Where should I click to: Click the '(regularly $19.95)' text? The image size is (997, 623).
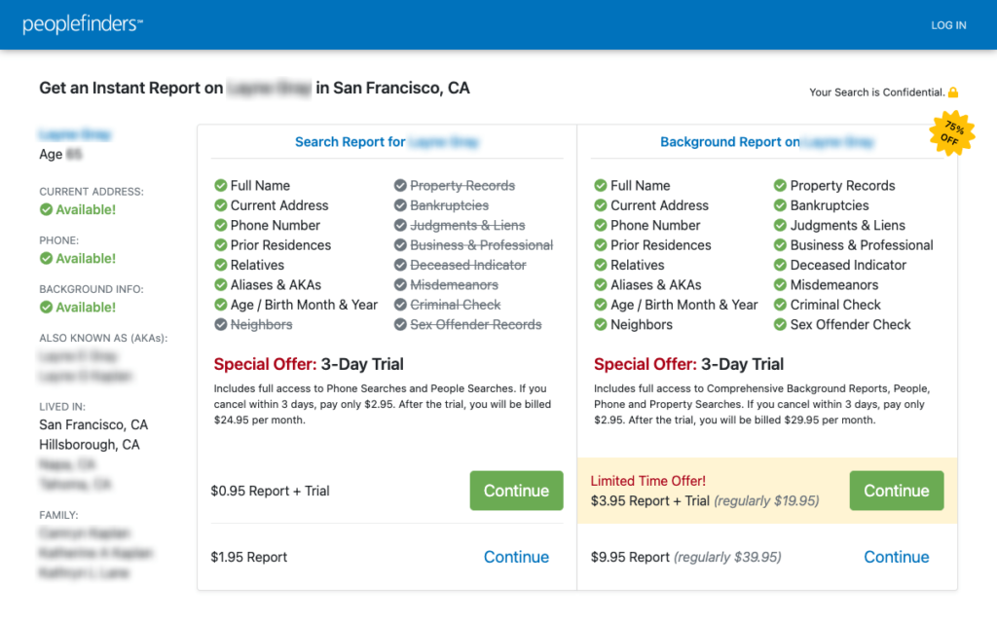(767, 501)
